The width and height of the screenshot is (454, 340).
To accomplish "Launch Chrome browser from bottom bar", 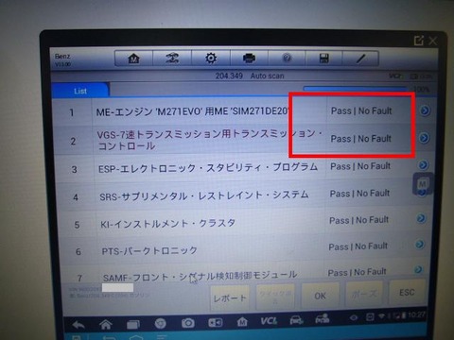I will pos(160,323).
